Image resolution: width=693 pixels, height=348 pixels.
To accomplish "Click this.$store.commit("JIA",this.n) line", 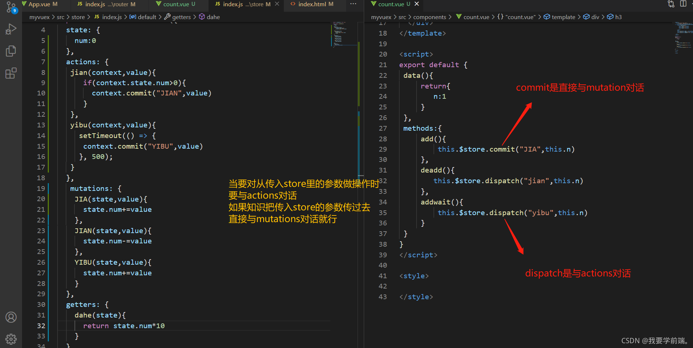I will point(506,149).
